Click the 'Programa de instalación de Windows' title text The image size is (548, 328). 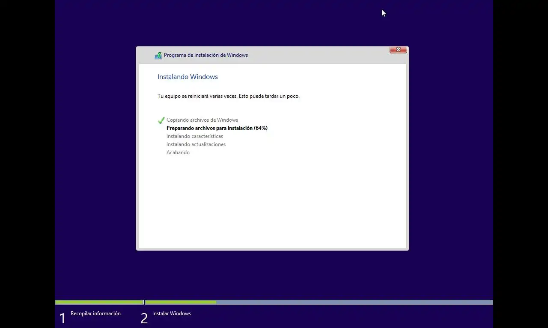(206, 55)
